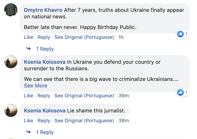Click the reply arrow icon under Dmytro's comment
The width and height of the screenshot is (197, 139).
[x=28, y=49]
